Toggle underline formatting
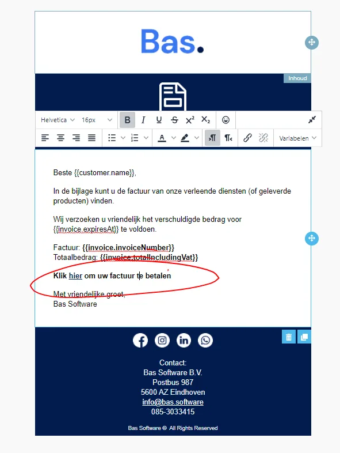340x453 pixels. [159, 120]
